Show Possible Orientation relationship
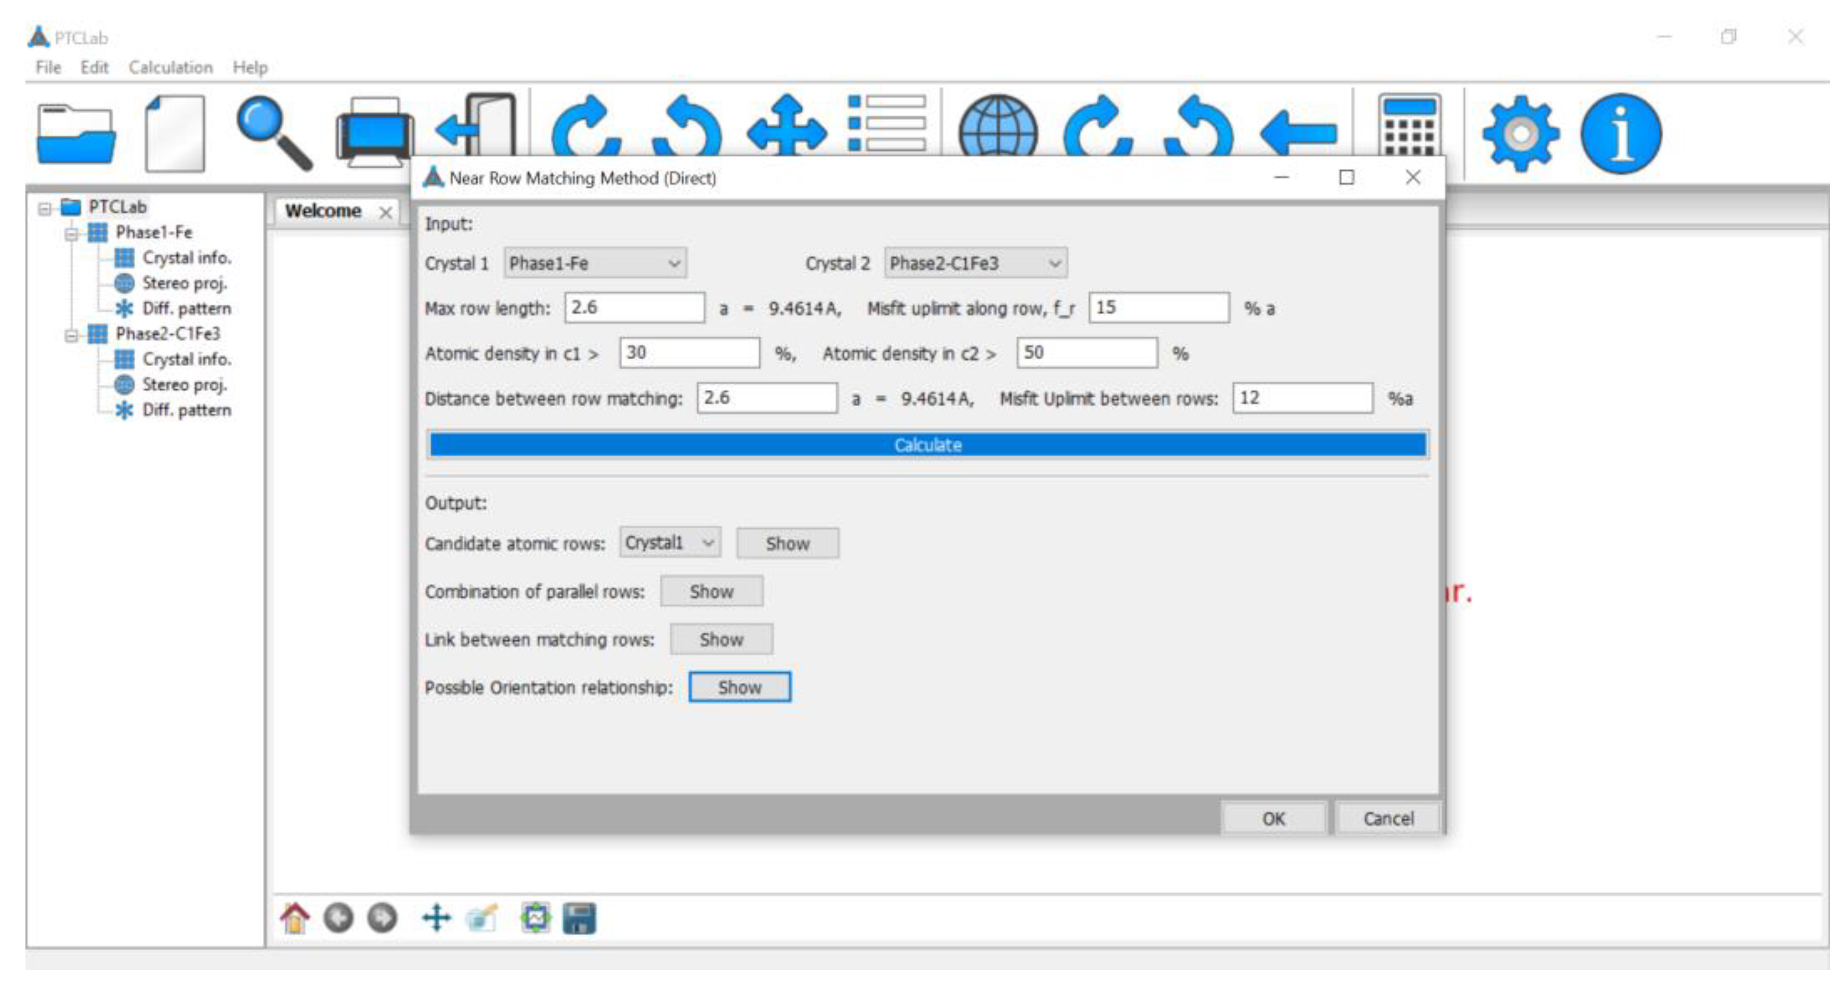The width and height of the screenshot is (1846, 986). pyautogui.click(x=739, y=687)
